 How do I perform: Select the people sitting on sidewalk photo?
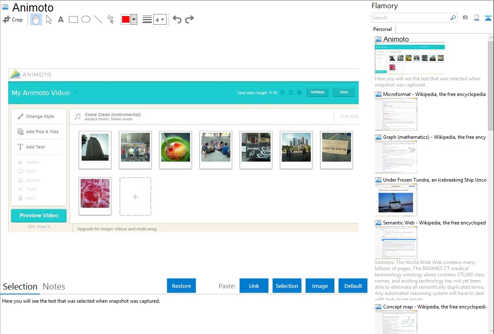click(x=216, y=150)
